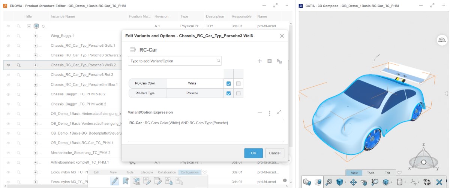Open the cylinder display mode dropdown arrow

(405, 183)
